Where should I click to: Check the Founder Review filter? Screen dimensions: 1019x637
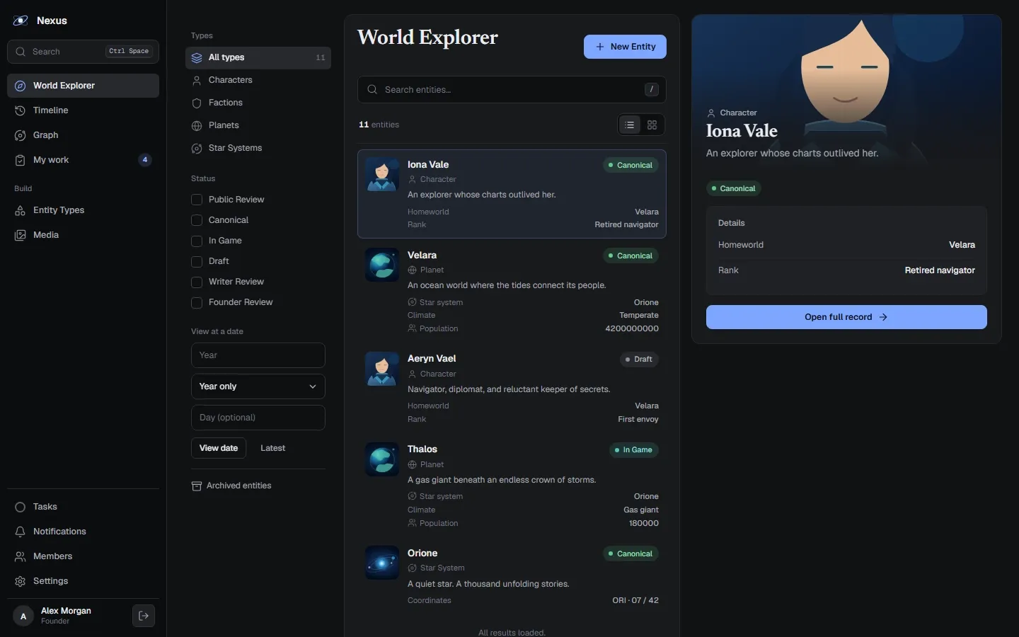pos(197,302)
